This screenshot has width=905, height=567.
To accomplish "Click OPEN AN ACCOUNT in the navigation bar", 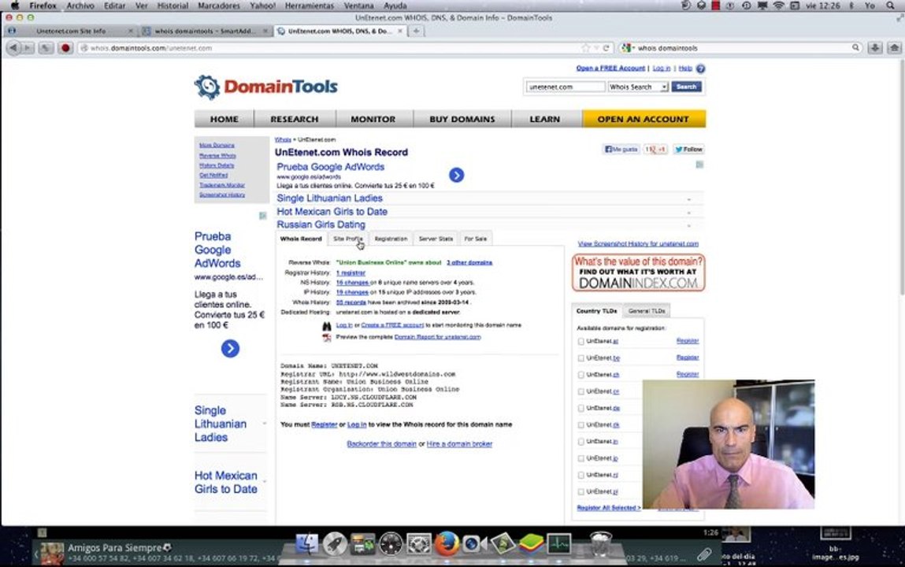I will (644, 119).
